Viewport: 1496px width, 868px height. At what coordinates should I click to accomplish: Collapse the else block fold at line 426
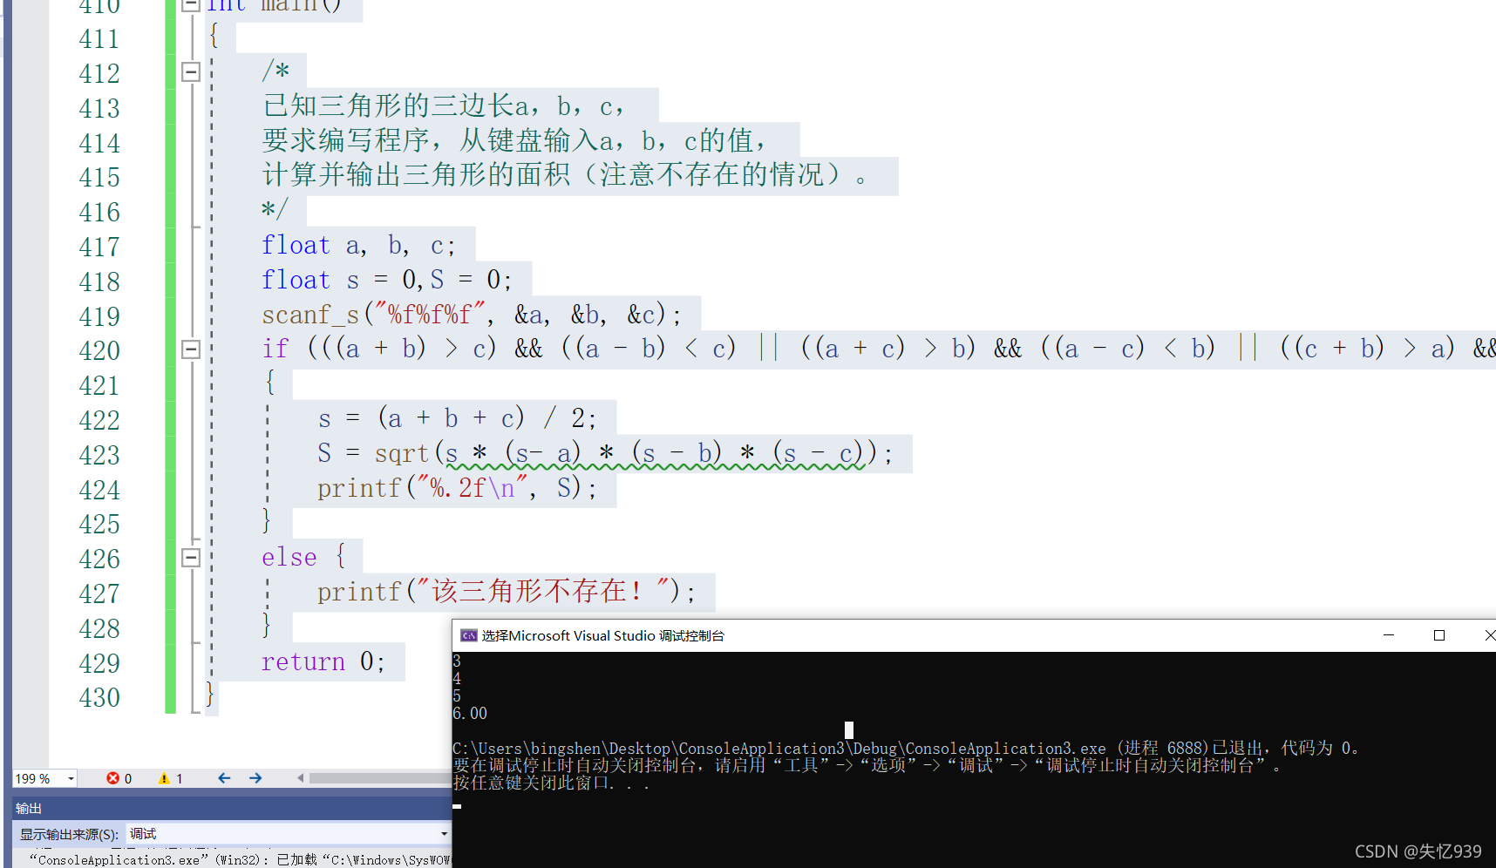point(191,558)
